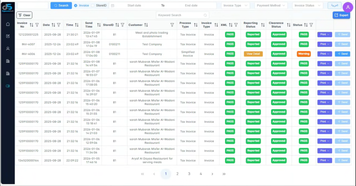Toggle the switch icon at sidebar bottom
The width and height of the screenshot is (356, 186).
coord(8,86)
